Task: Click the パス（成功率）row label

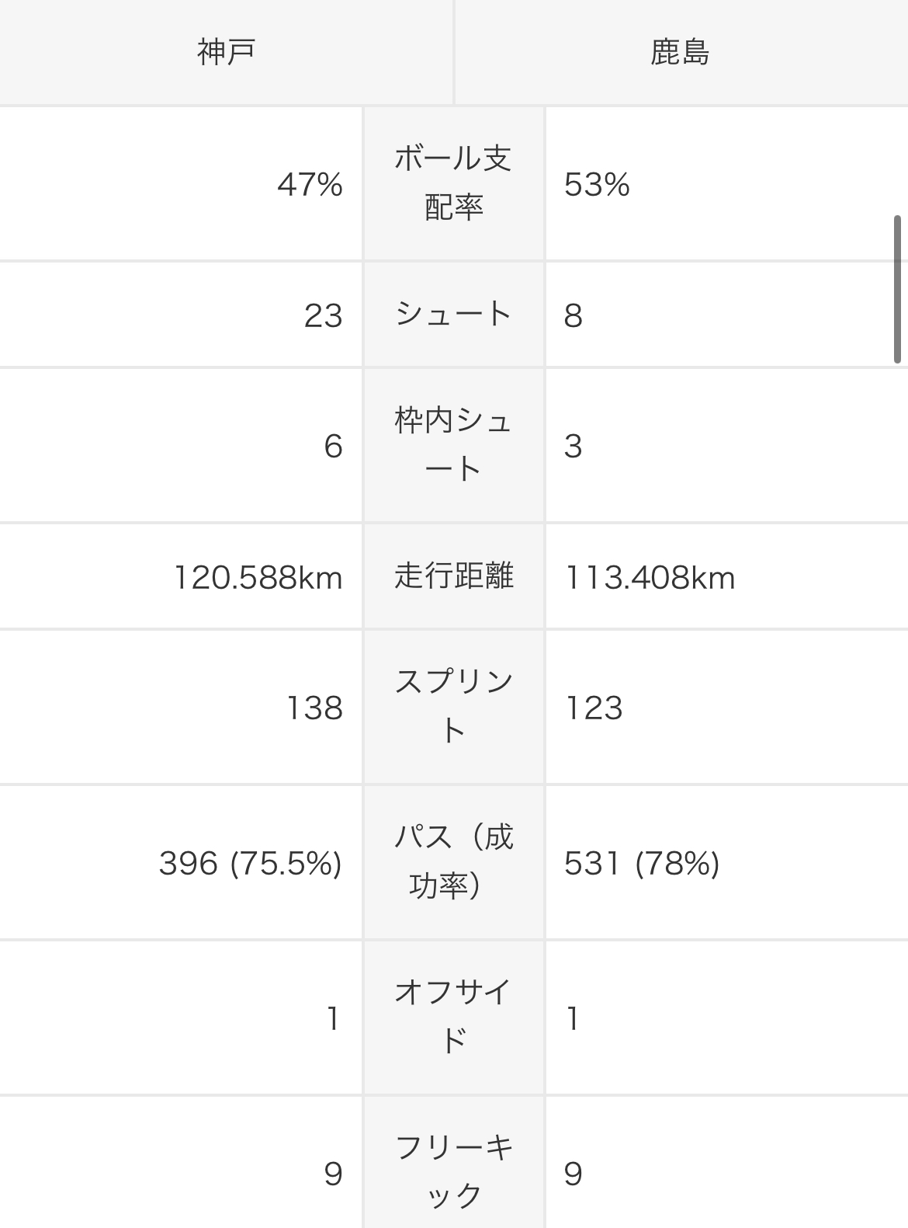Action: point(453,862)
